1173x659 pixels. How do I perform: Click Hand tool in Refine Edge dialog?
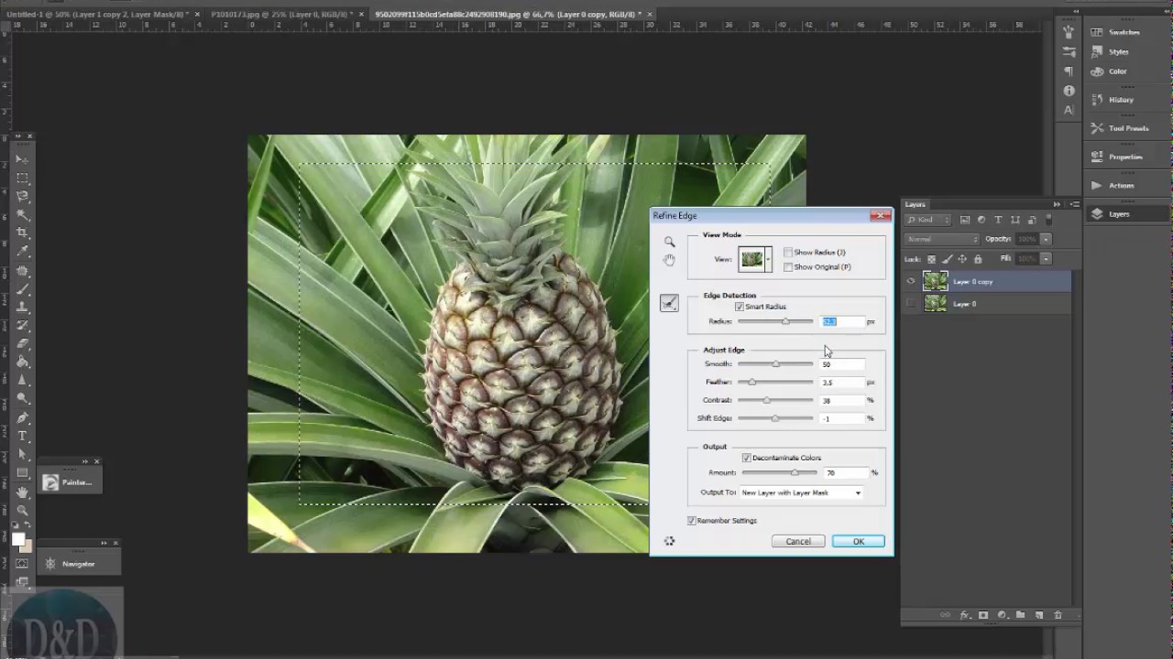(x=670, y=260)
